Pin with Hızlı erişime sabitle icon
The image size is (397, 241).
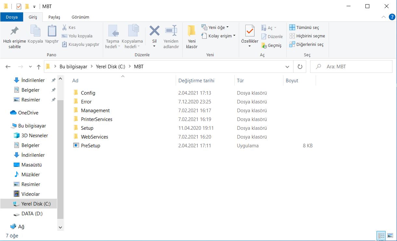14,31
